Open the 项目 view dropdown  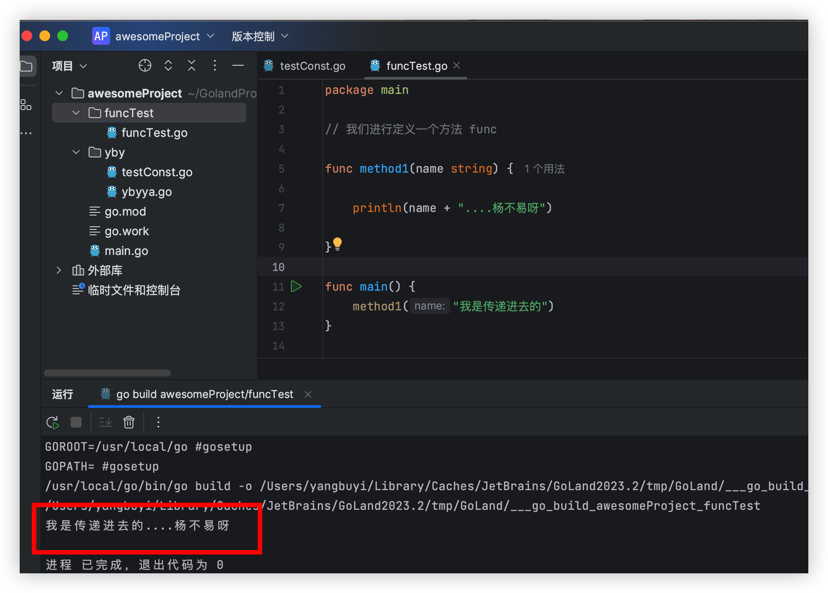click(69, 66)
